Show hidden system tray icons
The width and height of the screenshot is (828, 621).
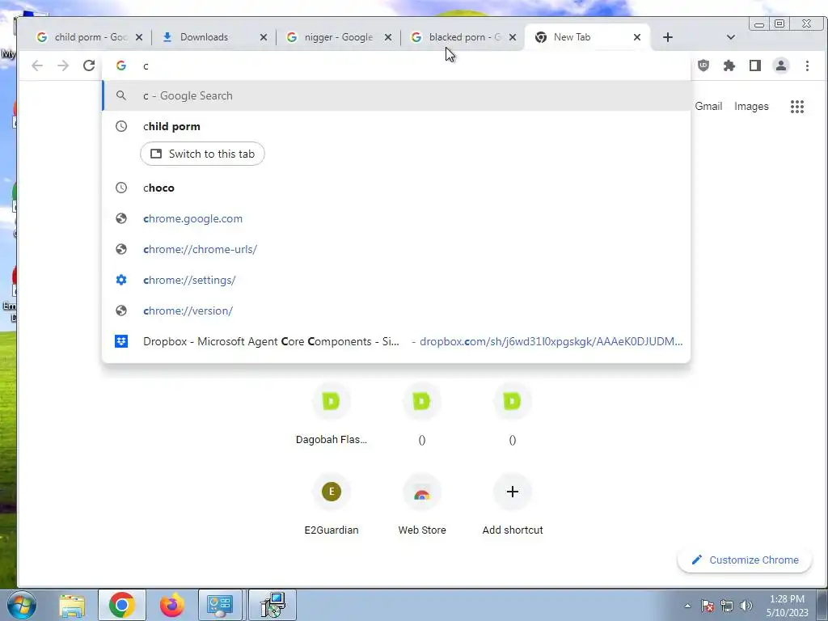[687, 606]
